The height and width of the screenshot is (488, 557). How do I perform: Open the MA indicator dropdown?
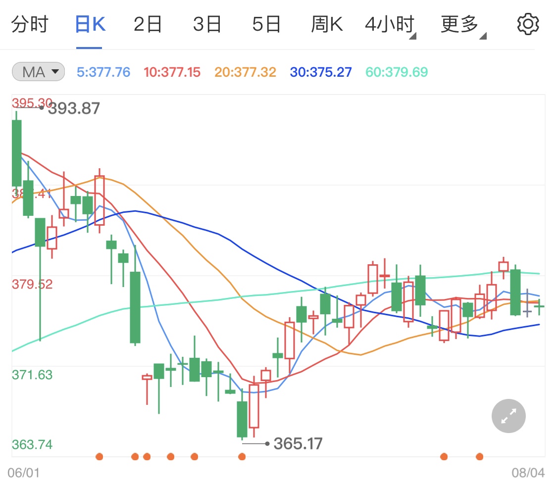(38, 72)
